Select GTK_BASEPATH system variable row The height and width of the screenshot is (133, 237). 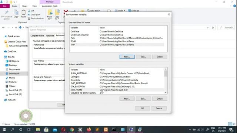(x=117, y=86)
